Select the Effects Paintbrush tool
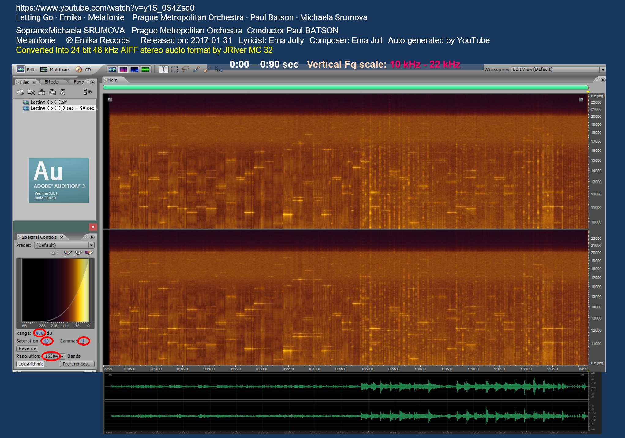Image resolution: width=625 pixels, height=438 pixels. [x=196, y=69]
